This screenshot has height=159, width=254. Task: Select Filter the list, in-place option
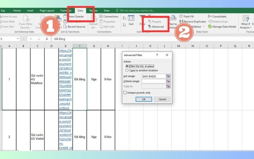140,66
